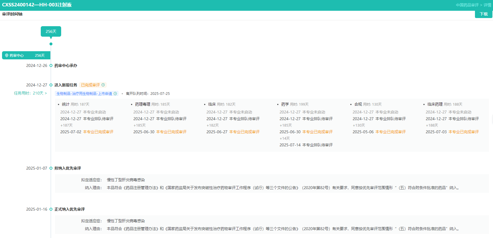Click clock icon next to 生物制品-治疗用生物制品-上市申请

click(115, 94)
